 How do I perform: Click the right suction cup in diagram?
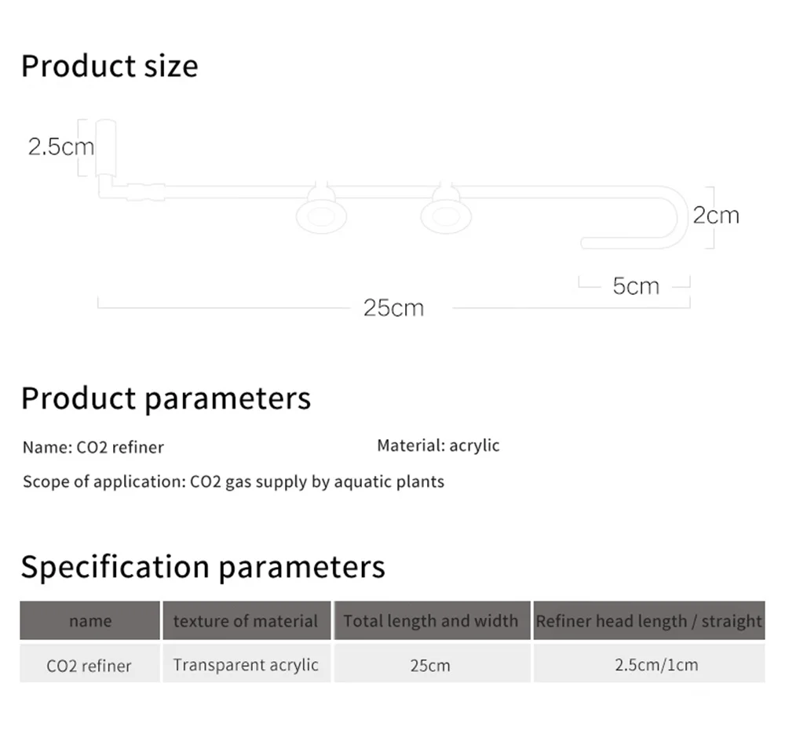445,214
